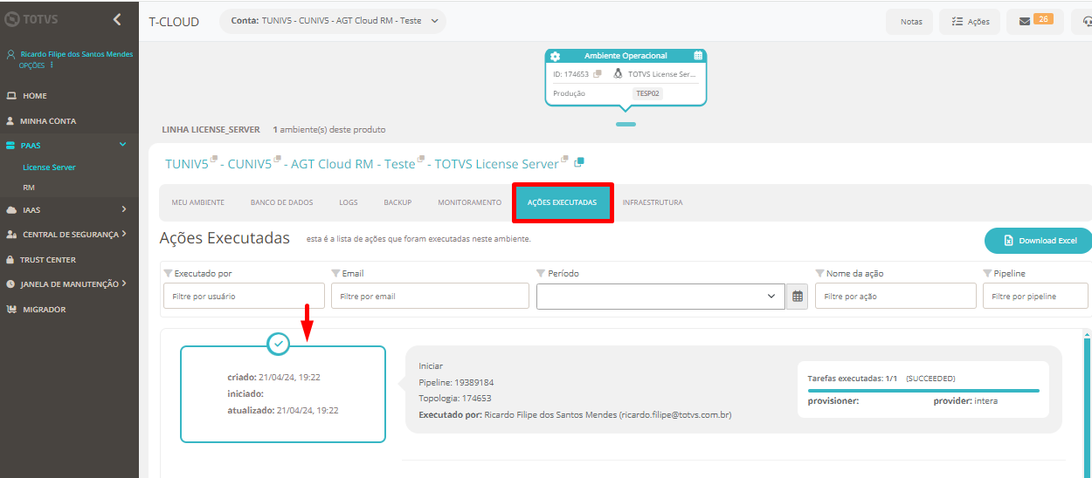Focus the Filtre por usuário field

pos(244,296)
